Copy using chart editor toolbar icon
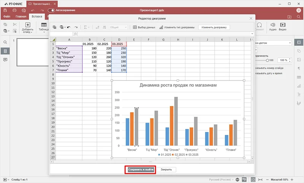304x183 pixels. click(x=54, y=27)
